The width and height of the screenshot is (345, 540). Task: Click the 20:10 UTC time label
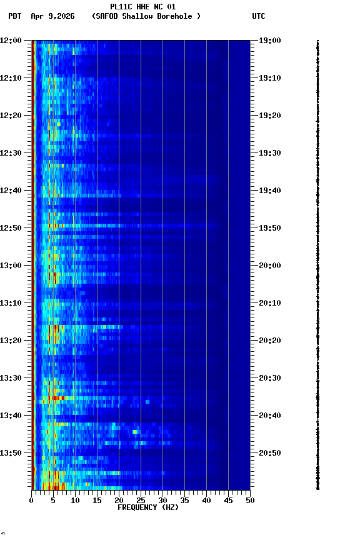click(270, 303)
